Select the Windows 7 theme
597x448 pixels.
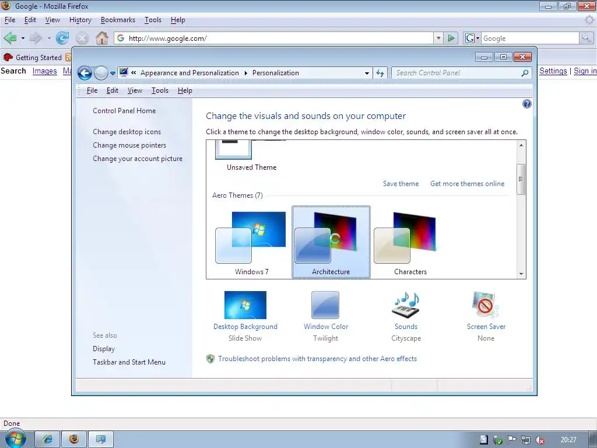point(251,243)
